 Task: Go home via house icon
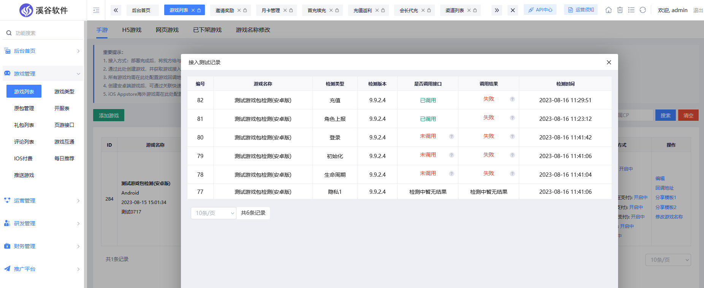click(x=609, y=10)
